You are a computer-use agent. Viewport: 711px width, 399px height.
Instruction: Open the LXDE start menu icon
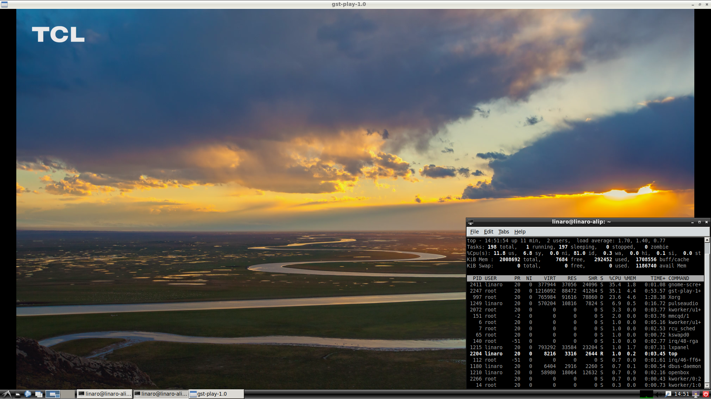click(6, 394)
